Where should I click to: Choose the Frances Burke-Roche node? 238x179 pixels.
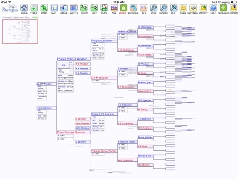tap(104, 151)
